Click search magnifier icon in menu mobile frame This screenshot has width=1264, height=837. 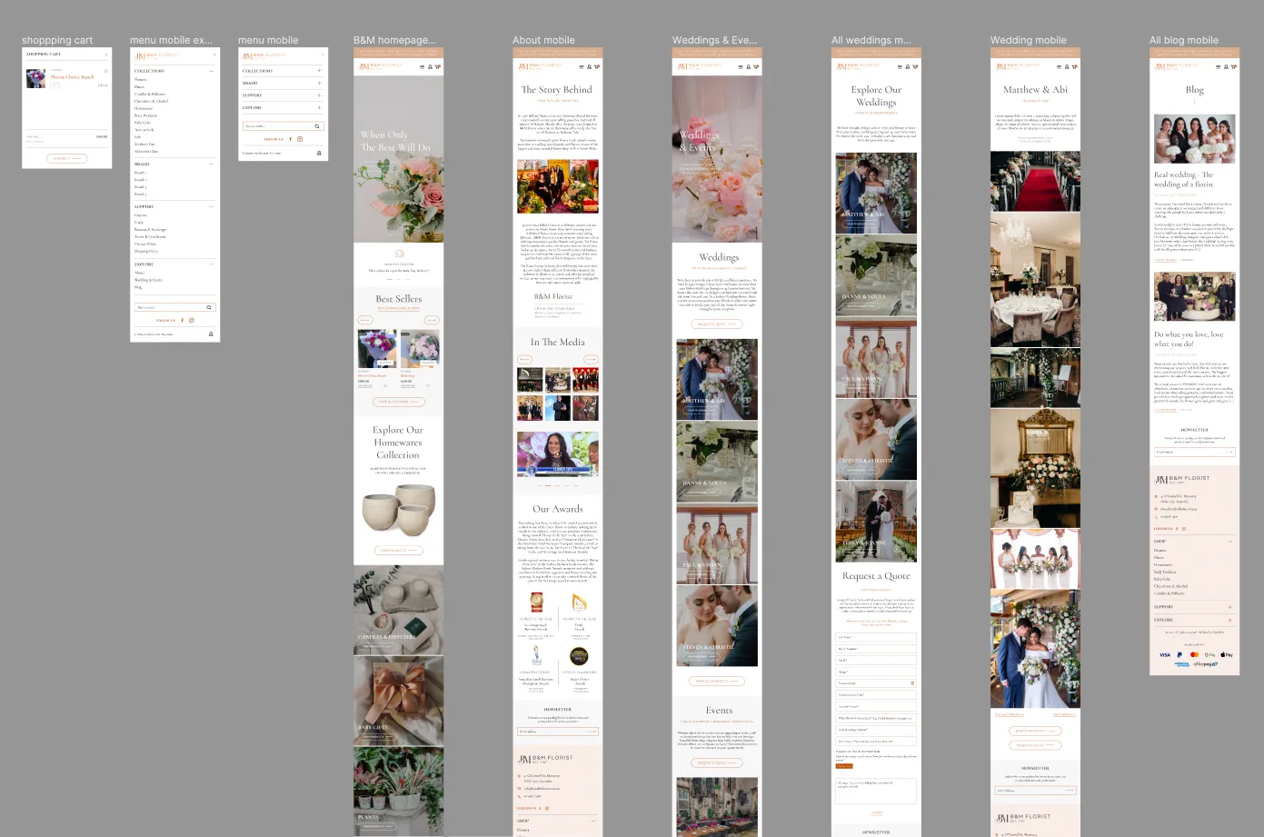[317, 126]
